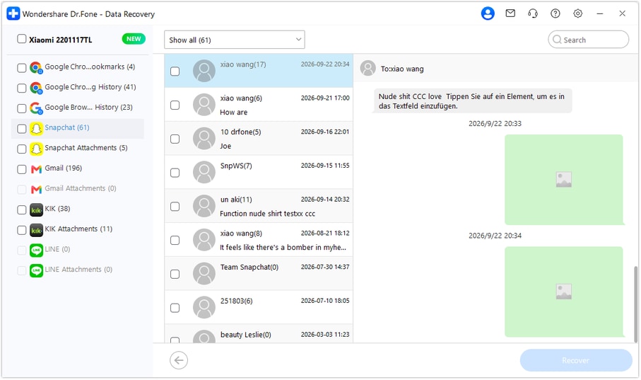Click 'Function nude shirt testxx ccc' preview

pos(267,214)
